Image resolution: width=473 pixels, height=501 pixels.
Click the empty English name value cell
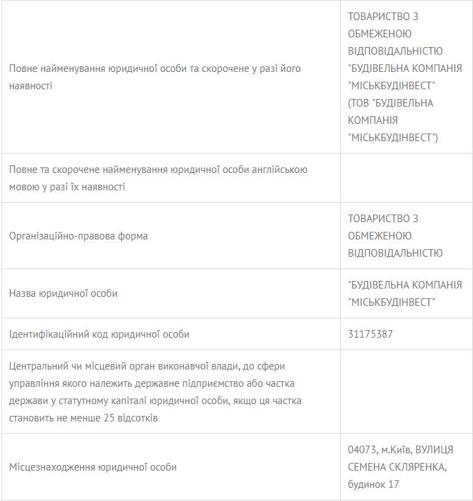[x=406, y=178]
